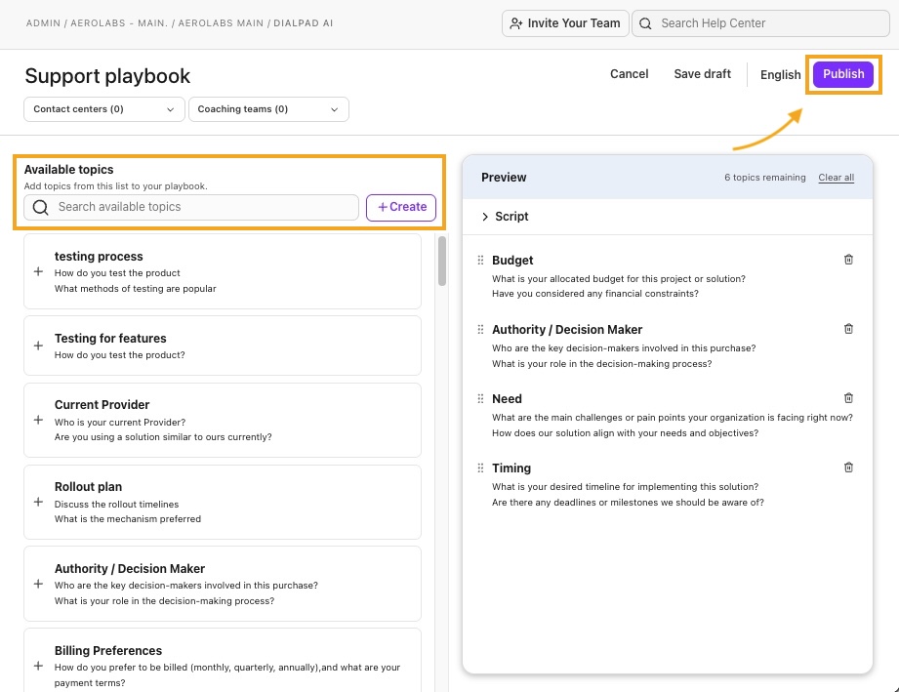
Task: Click drag handle beside preview Authority / Decision Maker
Action: point(480,329)
